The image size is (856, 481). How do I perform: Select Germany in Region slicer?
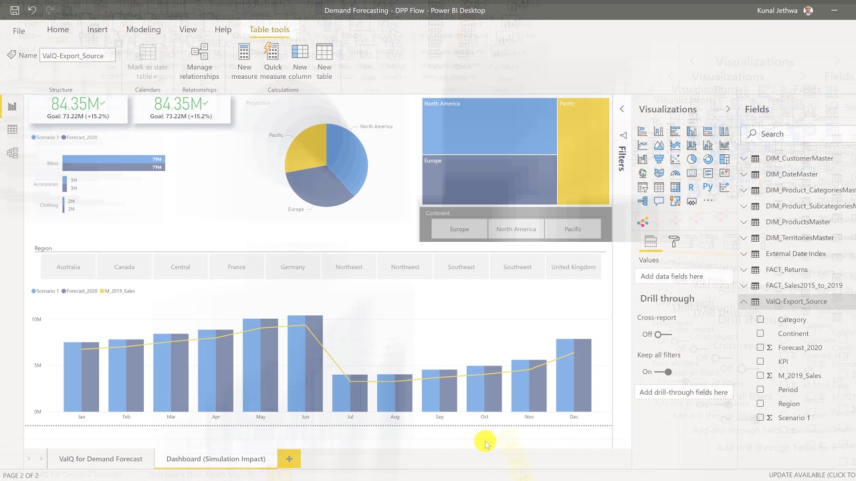(x=293, y=267)
